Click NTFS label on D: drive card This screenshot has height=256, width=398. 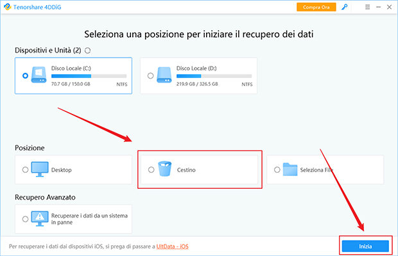247,84
